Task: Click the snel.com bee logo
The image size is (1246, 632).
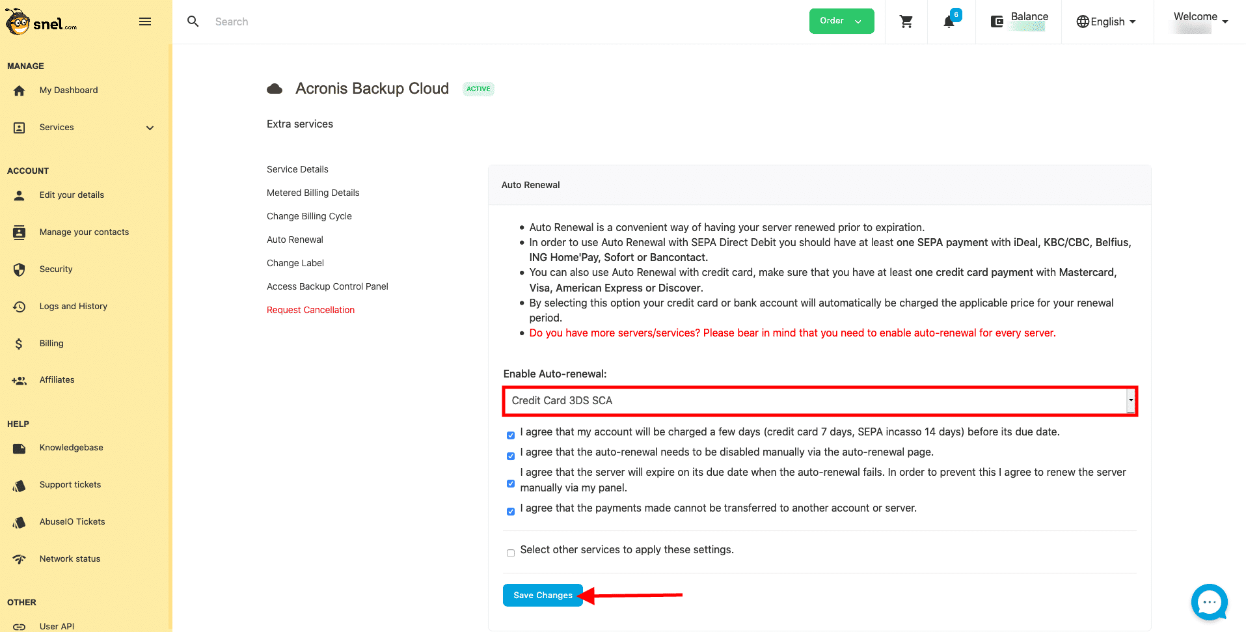Action: tap(40, 21)
